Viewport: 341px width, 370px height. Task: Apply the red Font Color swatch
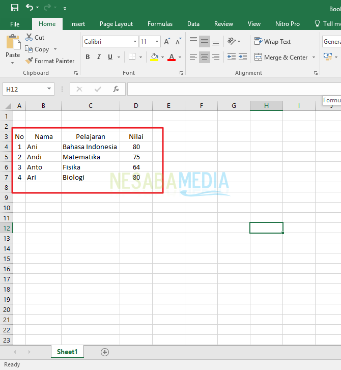(x=172, y=58)
